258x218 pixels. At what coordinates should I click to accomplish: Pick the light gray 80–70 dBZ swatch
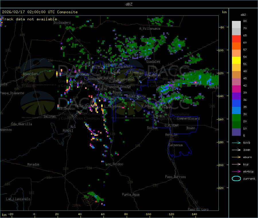[236, 25]
